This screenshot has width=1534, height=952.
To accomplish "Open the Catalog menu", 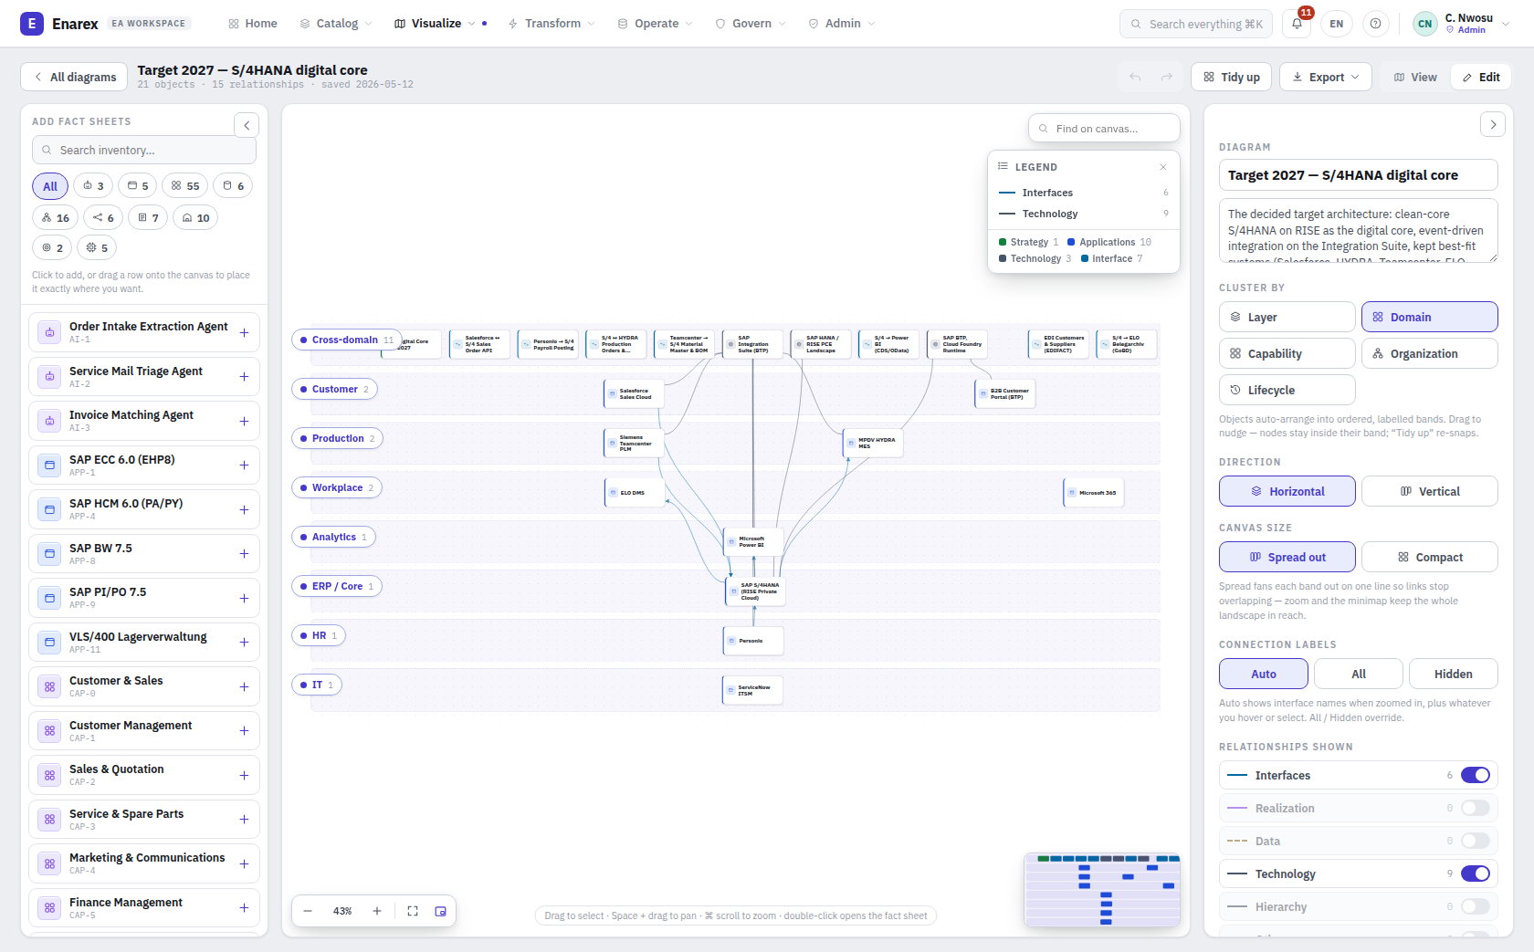I will coord(336,24).
